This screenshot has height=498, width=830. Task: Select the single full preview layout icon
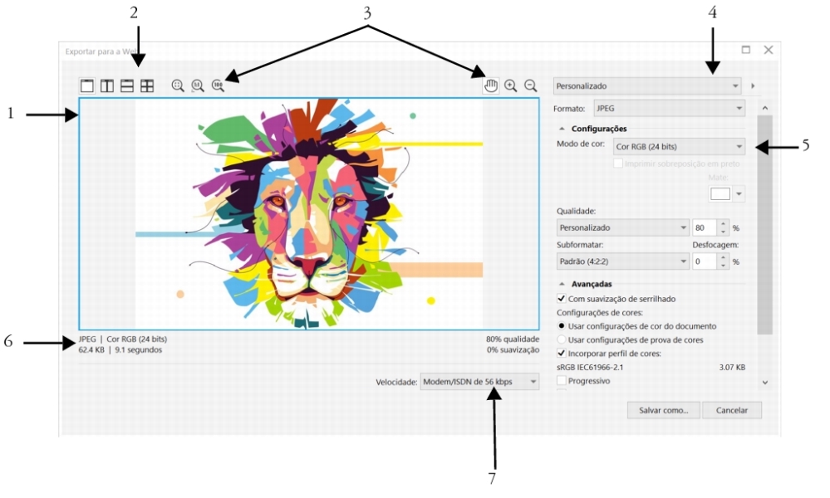86,85
